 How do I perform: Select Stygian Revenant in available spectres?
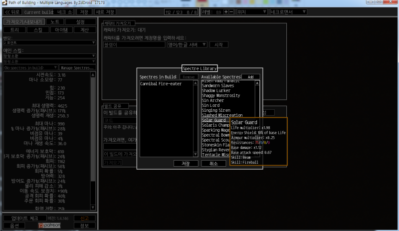point(215,150)
